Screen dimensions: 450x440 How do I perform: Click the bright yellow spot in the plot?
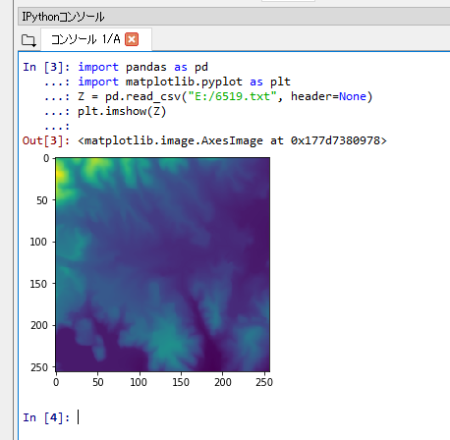60,174
